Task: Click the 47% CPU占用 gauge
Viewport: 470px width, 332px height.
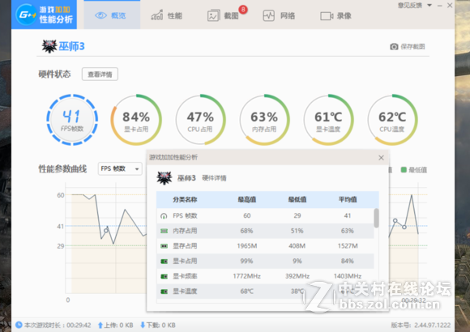Action: pyautogui.click(x=200, y=120)
